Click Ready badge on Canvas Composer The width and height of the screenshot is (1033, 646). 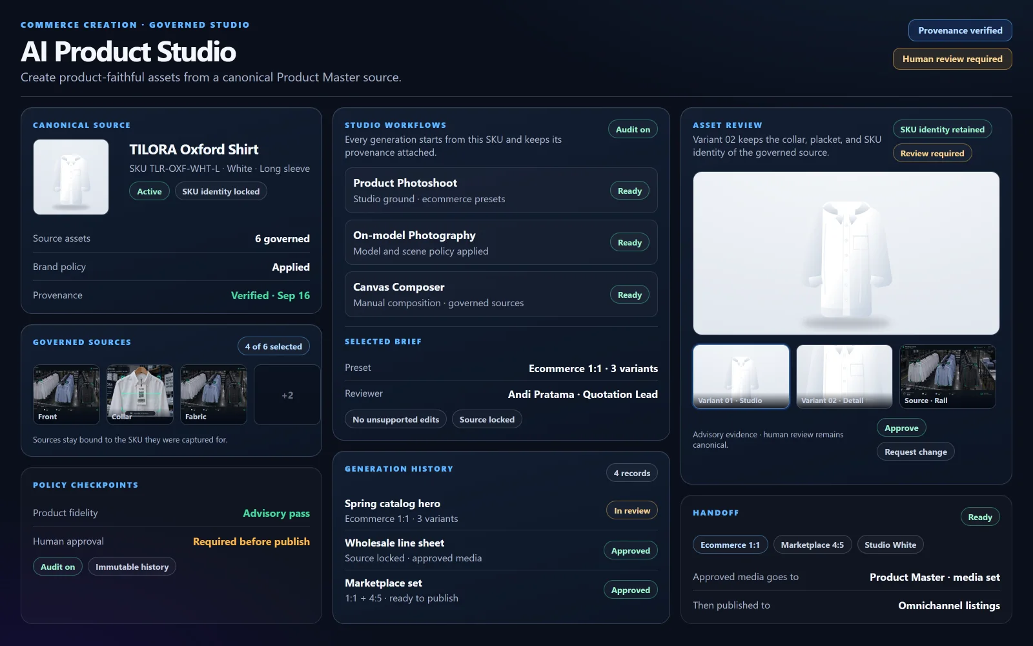pos(629,295)
